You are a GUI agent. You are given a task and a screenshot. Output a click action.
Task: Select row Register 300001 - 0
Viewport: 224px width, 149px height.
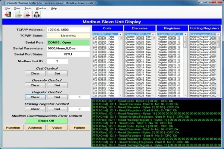pos(170,34)
